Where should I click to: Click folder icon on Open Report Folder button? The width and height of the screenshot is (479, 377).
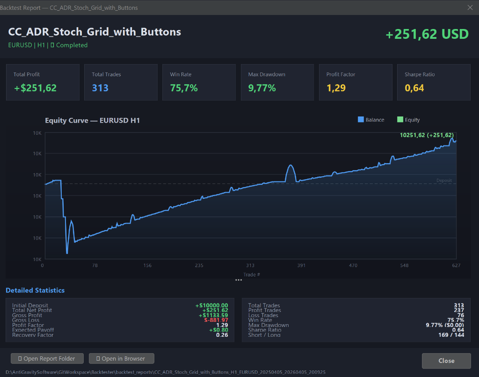tap(19, 358)
